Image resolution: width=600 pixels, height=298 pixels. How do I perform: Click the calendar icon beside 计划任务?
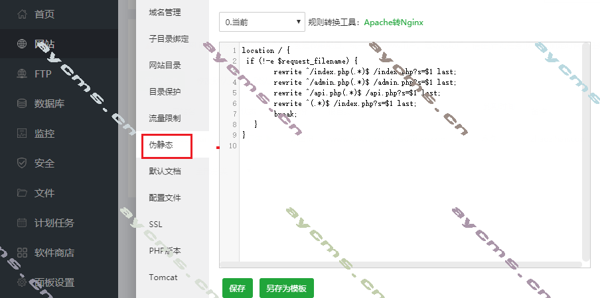22,223
